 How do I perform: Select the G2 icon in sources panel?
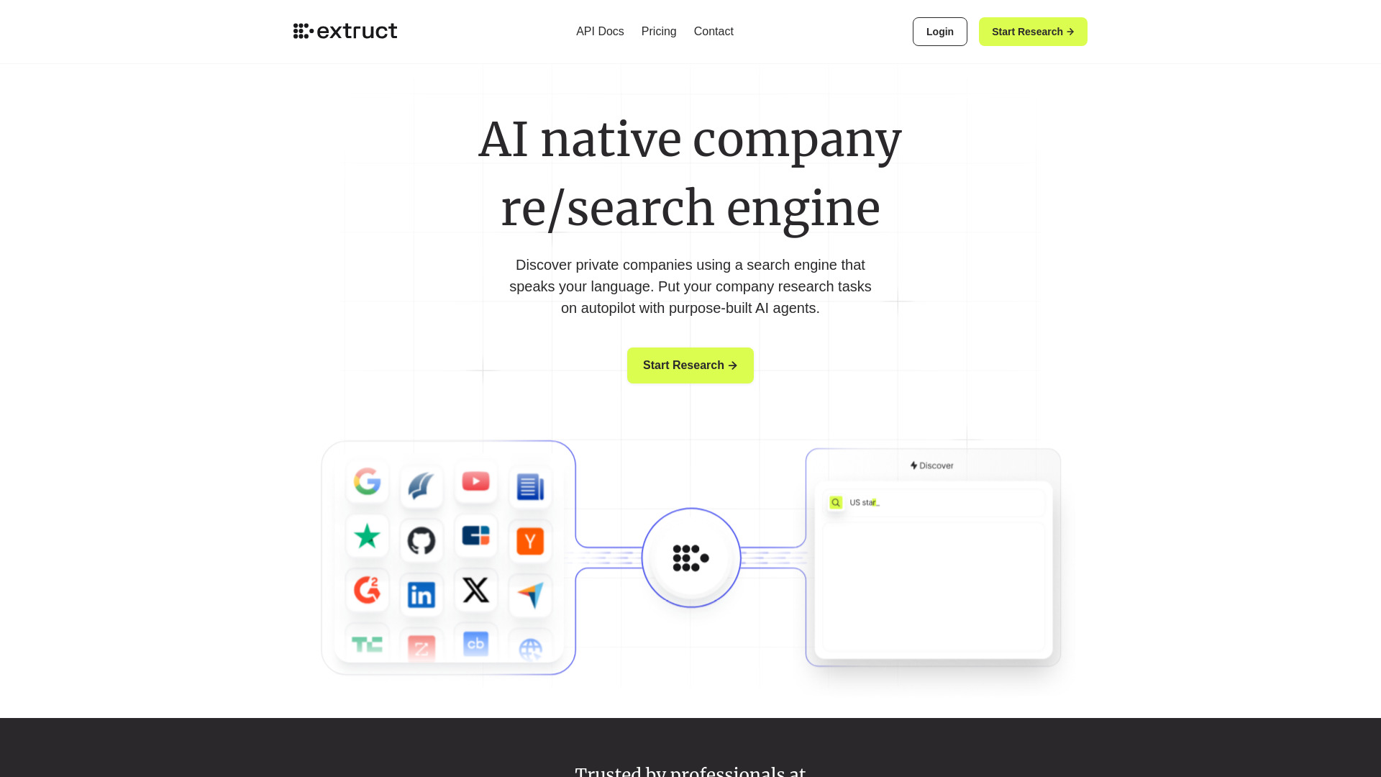366,590
